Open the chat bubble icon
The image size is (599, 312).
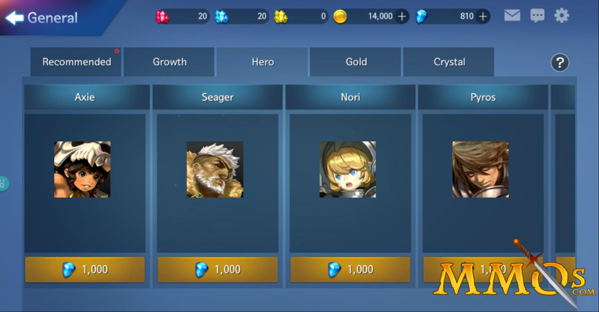pyautogui.click(x=537, y=16)
